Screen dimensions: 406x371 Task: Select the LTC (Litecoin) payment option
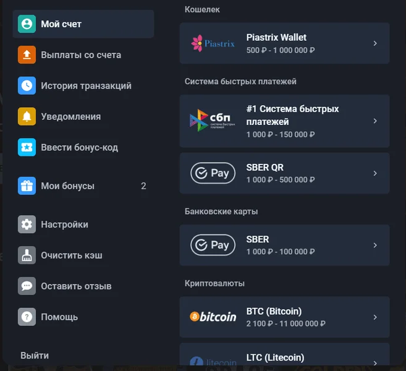(x=284, y=354)
